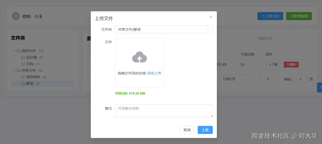322x144 pixels.
Task: Click the blue floating tab at the right edge
Action: point(319,87)
